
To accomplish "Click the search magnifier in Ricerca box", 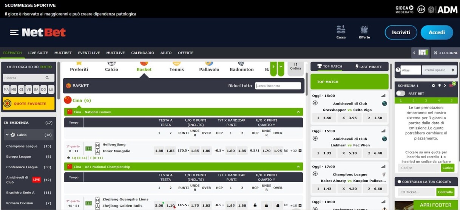I will click(x=47, y=78).
